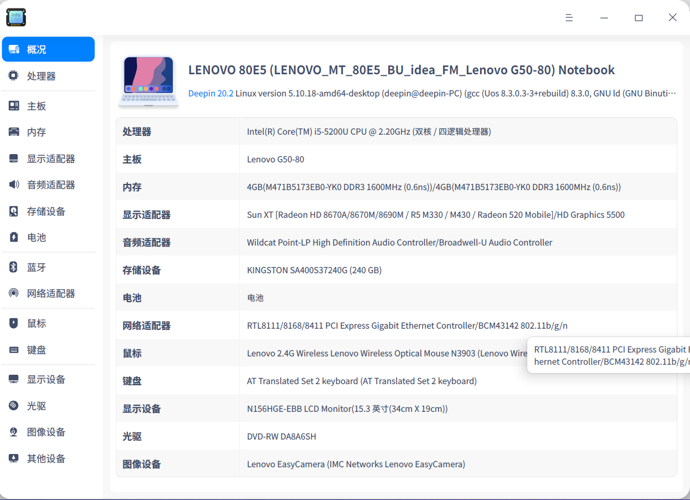
Task: Click the 键盘 row label in table
Action: (132, 381)
